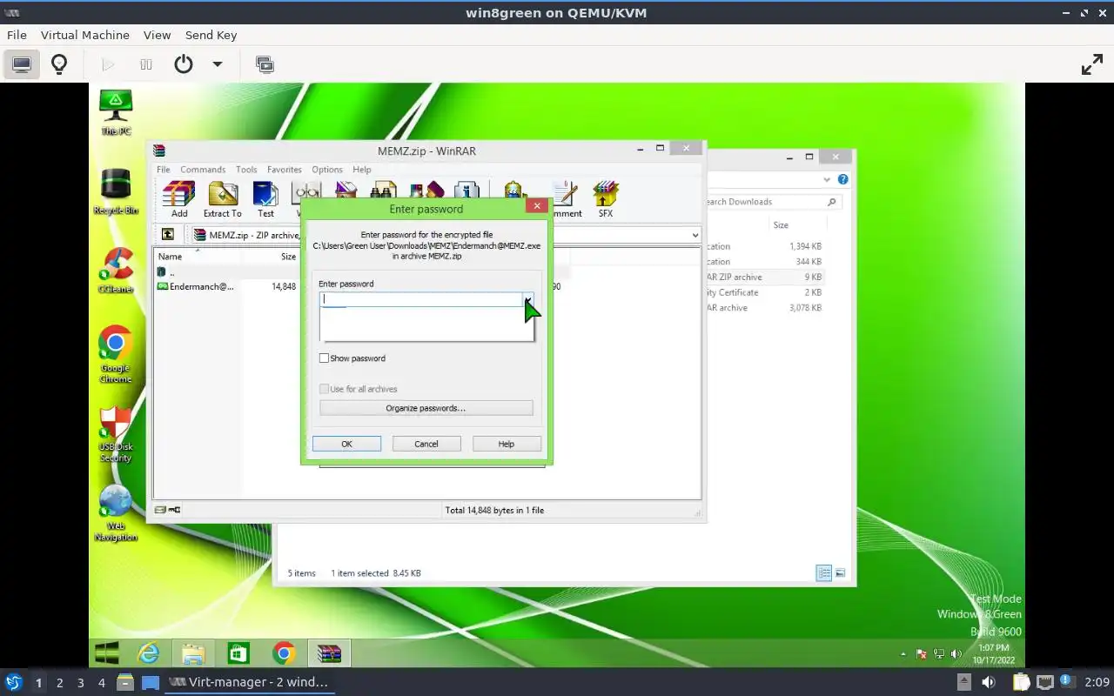Show hidden Windows tray icons arrow
1114x696 pixels.
click(903, 653)
